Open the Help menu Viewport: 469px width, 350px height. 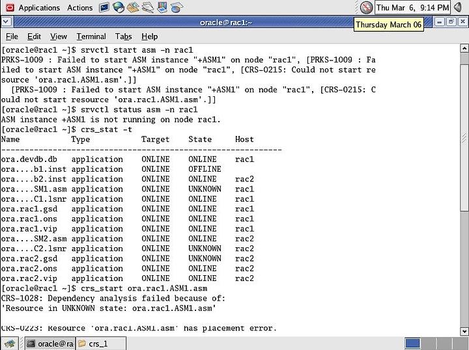pyautogui.click(x=150, y=36)
